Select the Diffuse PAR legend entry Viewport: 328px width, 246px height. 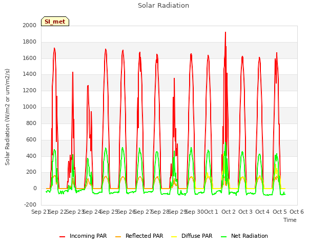pyautogui.click(x=192, y=236)
